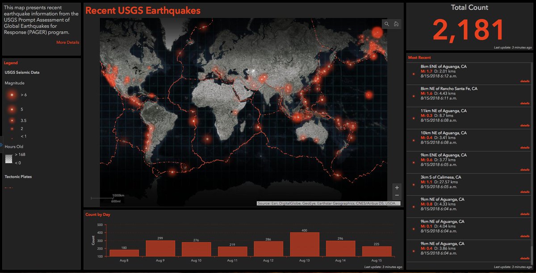This screenshot has width=536, height=273.
Task: Click Last update text under Total Count
Action: (x=513, y=47)
